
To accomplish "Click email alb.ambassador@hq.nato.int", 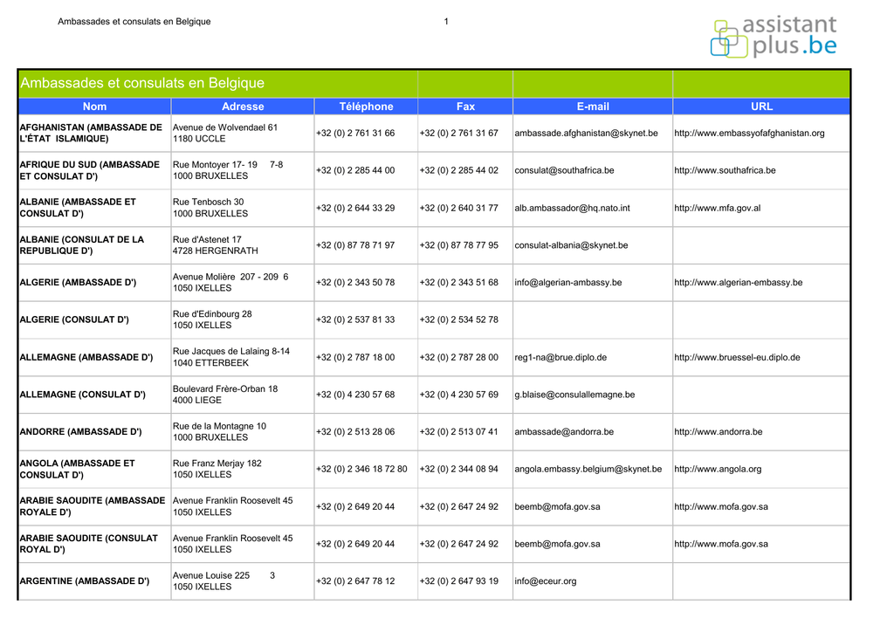I will coord(573,208).
